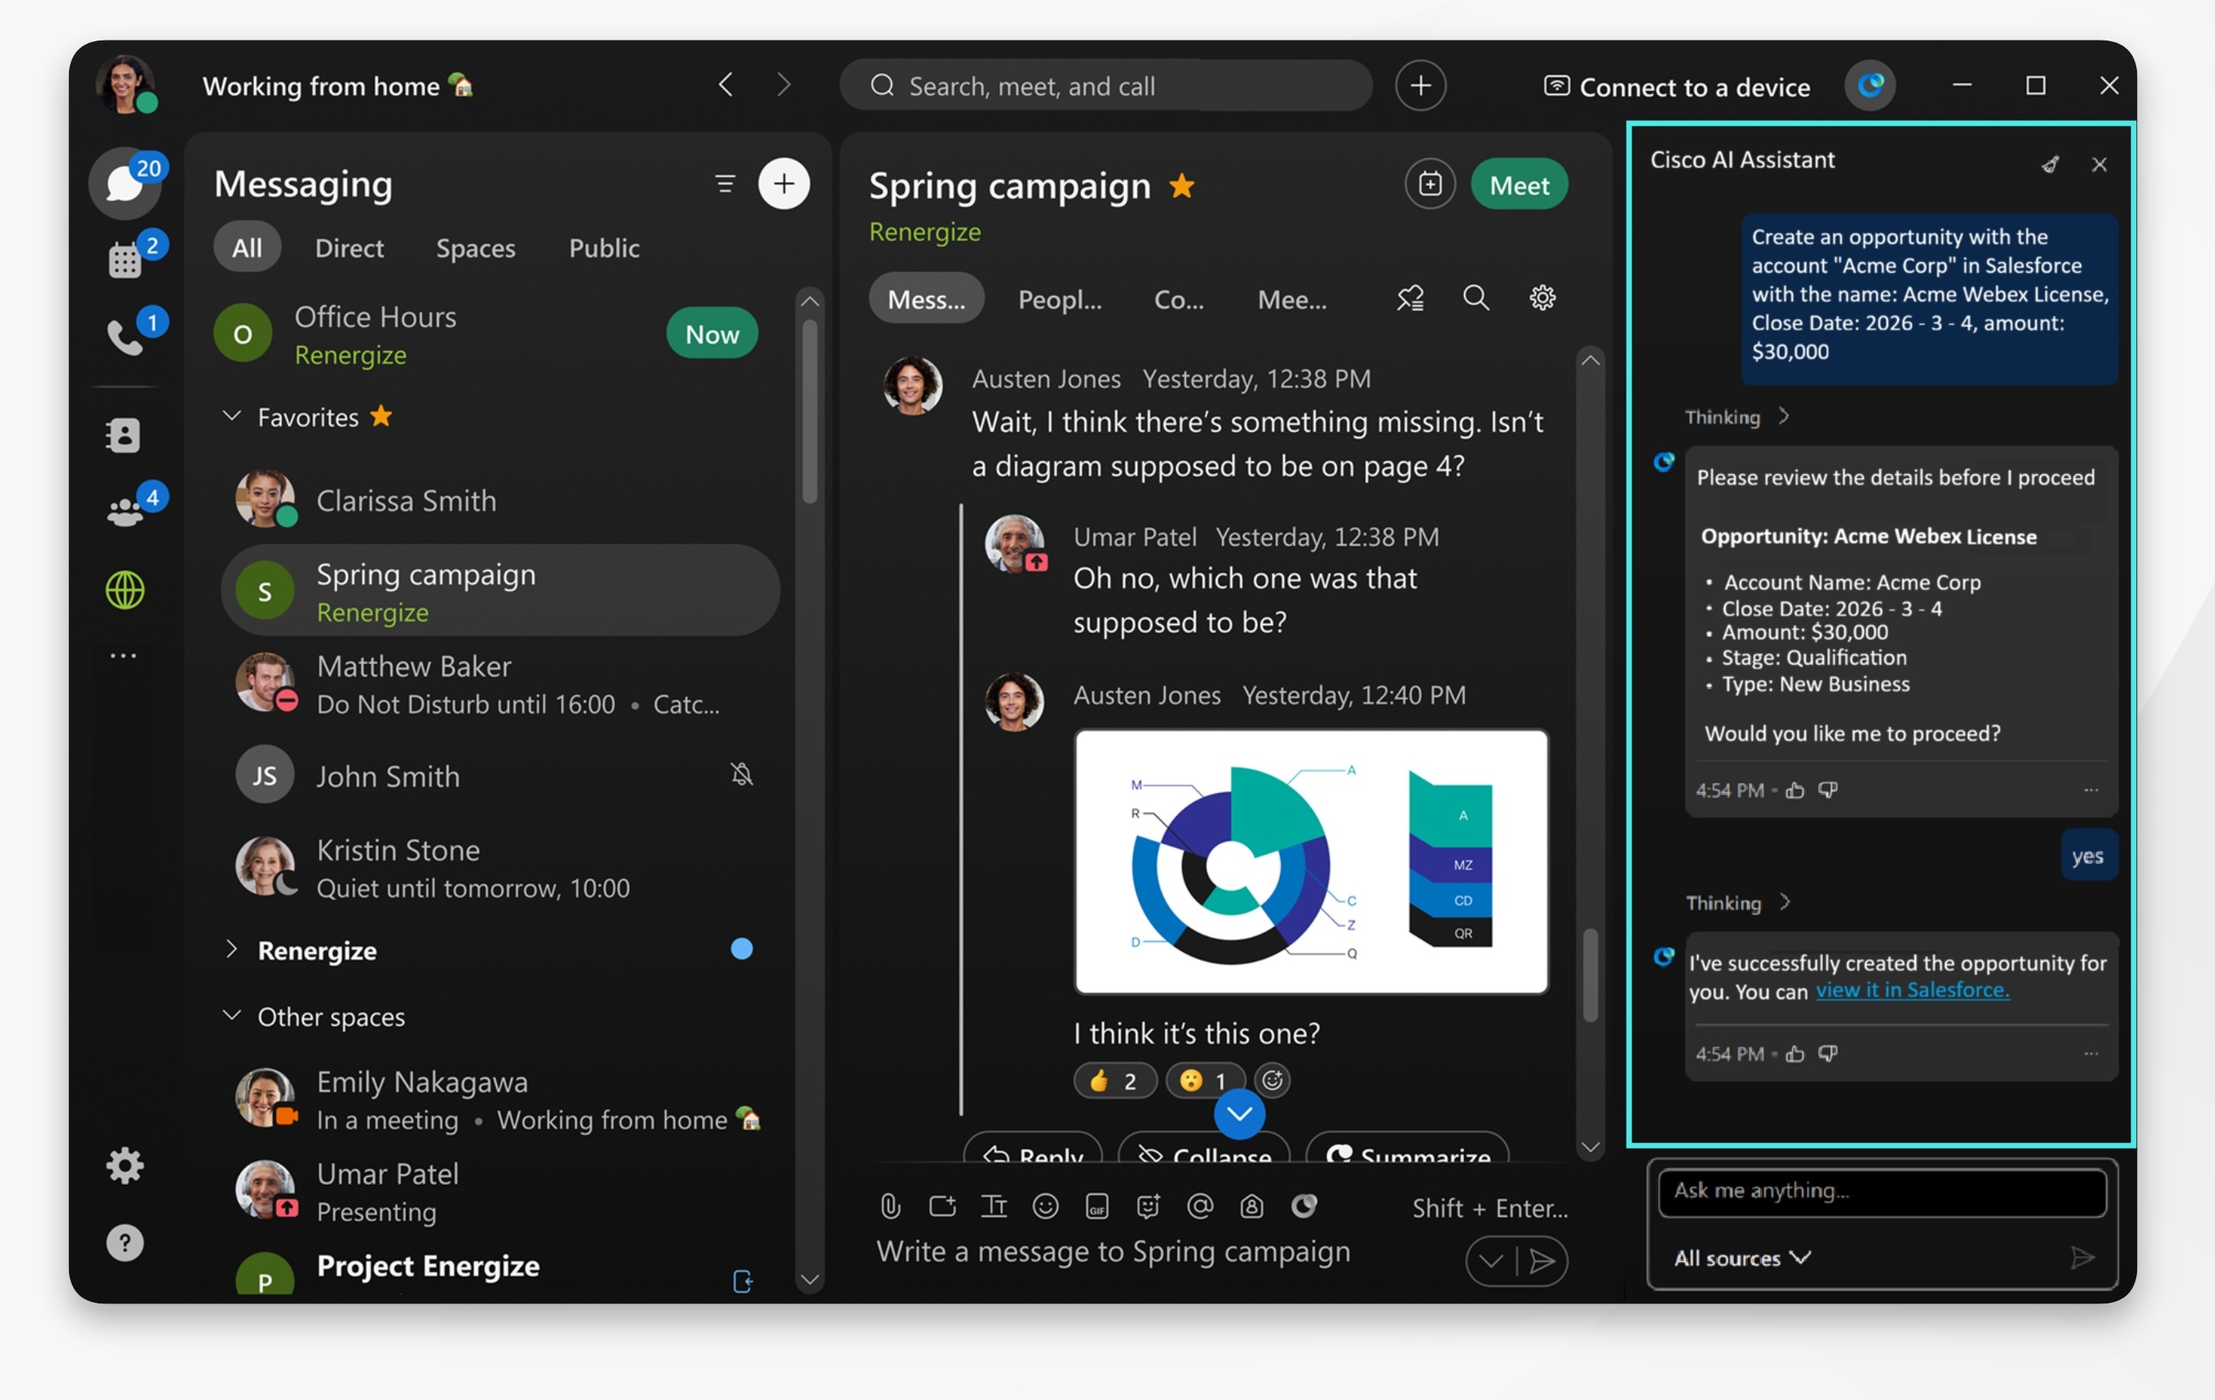Viewport: 2215px width, 1400px height.
Task: Open the GIF picker in the composer
Action: coord(1097,1206)
